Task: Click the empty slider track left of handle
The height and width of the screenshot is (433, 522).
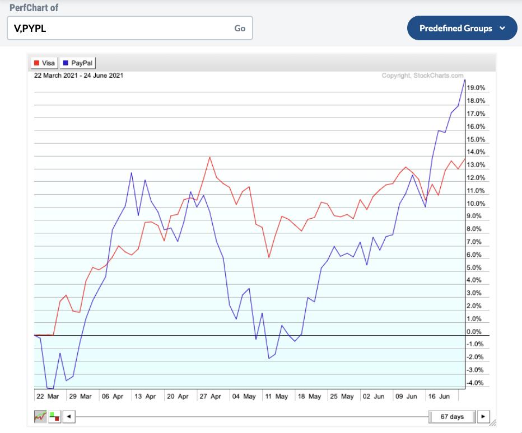Action: (252, 417)
